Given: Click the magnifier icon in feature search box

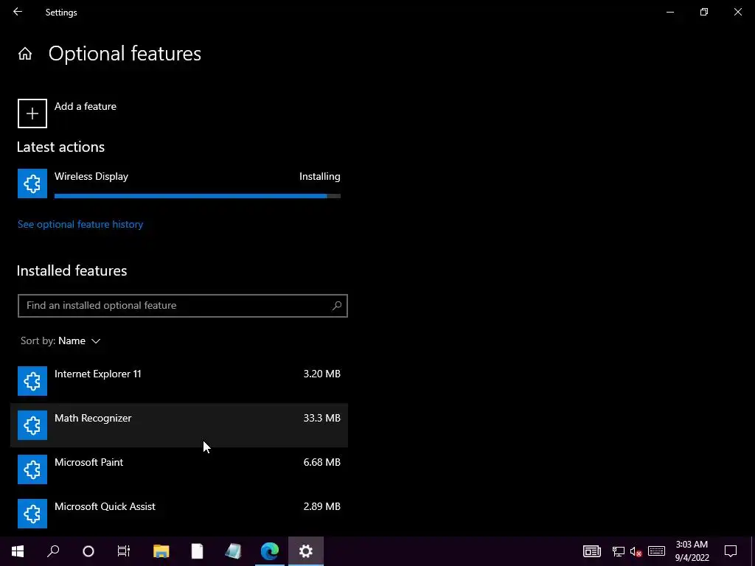Looking at the screenshot, I should [x=337, y=306].
